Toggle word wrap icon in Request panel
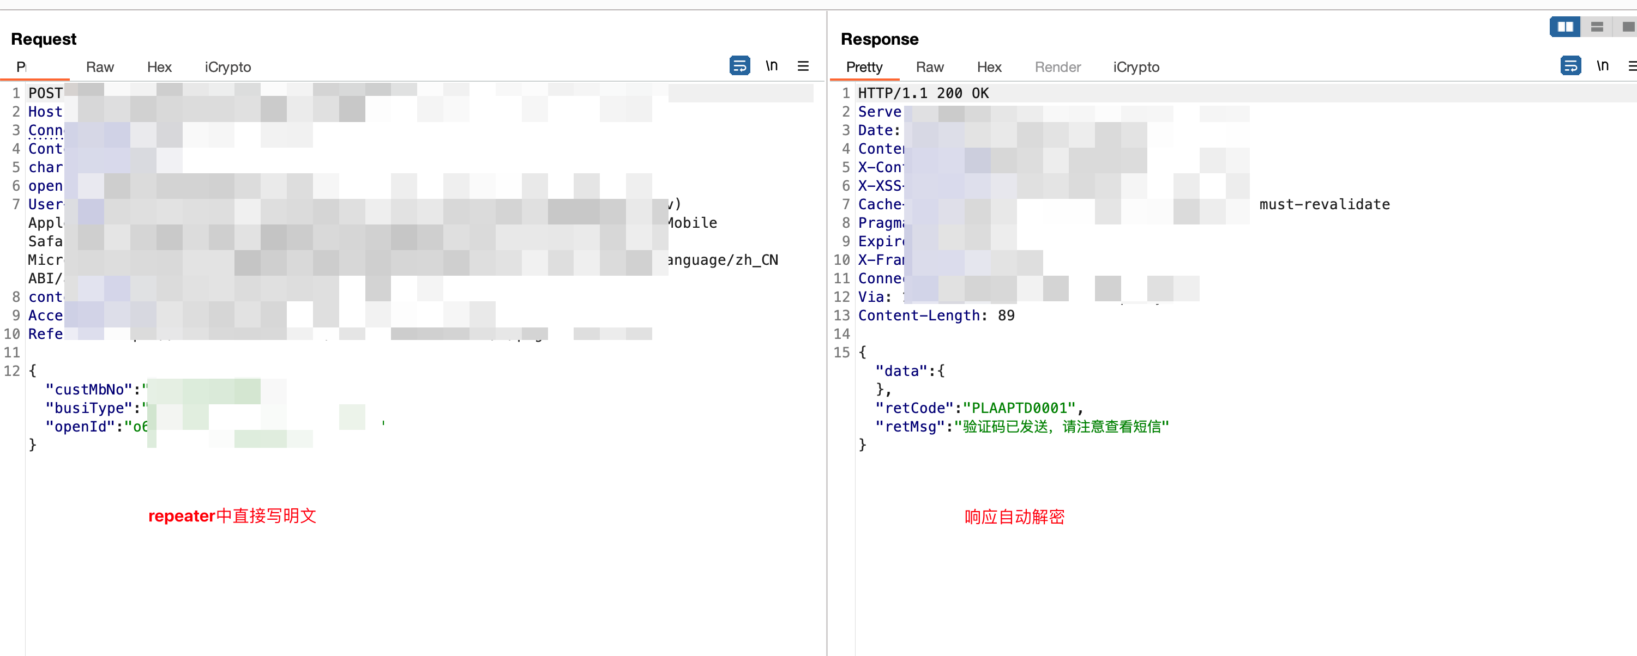 coord(739,66)
